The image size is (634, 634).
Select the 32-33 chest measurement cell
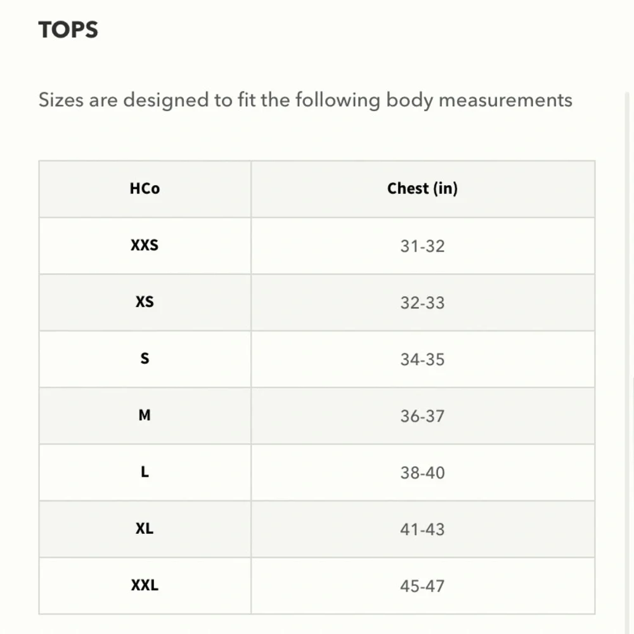point(422,303)
